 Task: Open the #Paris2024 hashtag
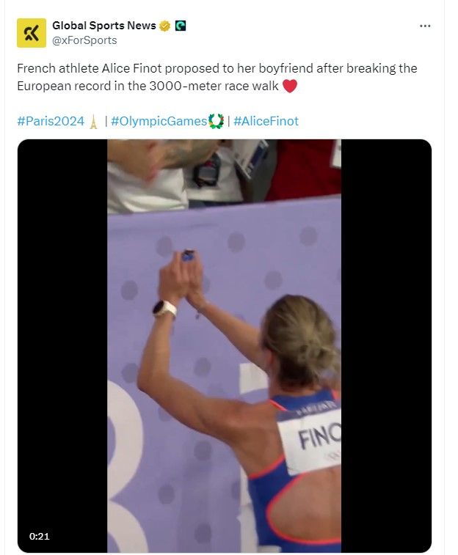51,122
